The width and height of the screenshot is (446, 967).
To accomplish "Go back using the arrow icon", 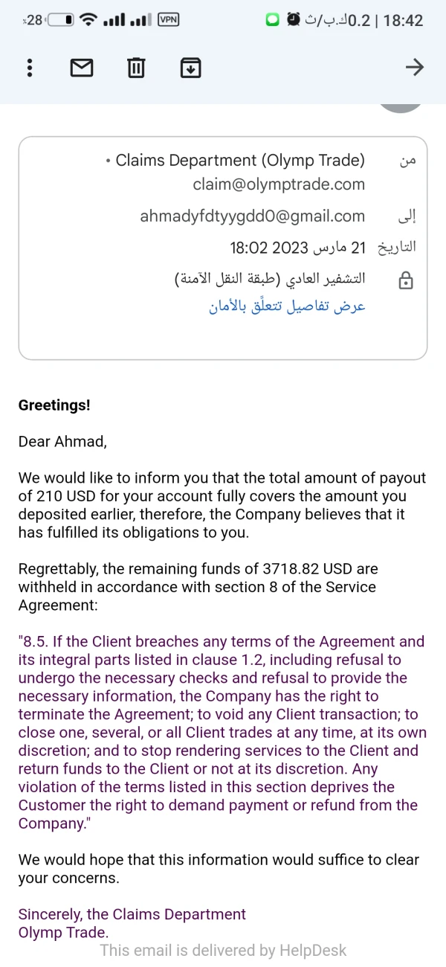I will (414, 68).
